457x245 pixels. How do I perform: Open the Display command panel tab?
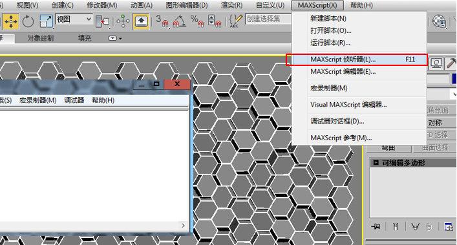436,63
